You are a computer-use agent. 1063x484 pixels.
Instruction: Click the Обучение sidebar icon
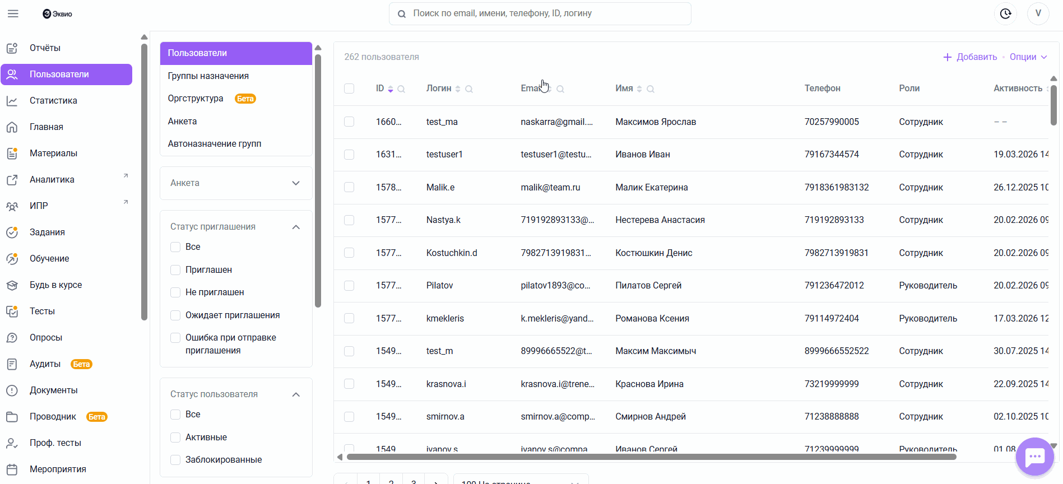tap(12, 259)
